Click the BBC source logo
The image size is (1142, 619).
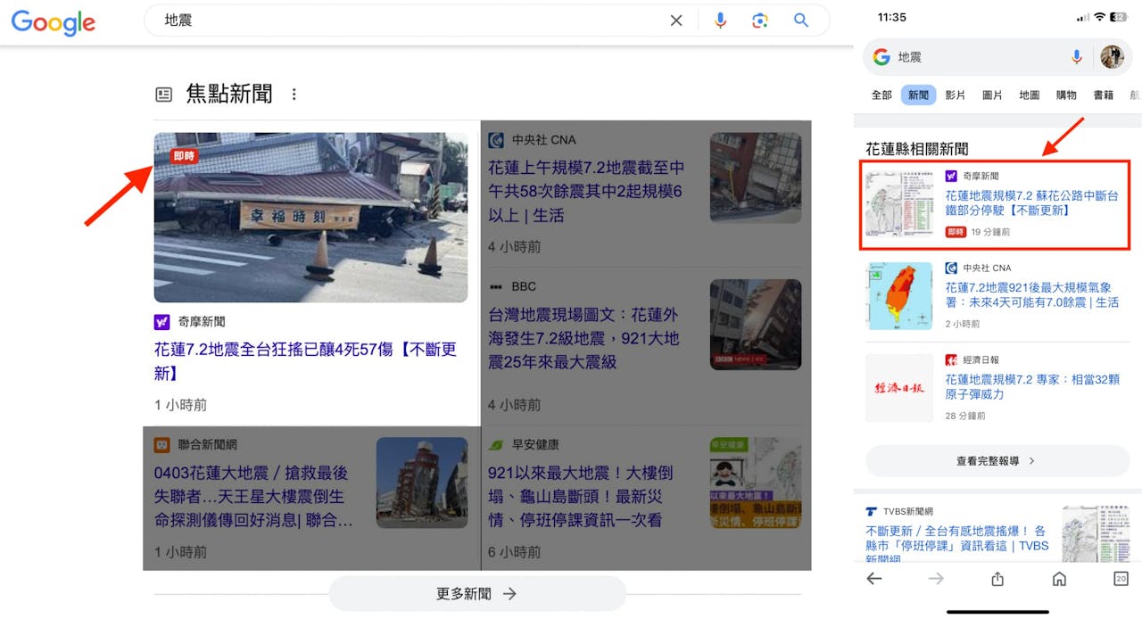(496, 286)
